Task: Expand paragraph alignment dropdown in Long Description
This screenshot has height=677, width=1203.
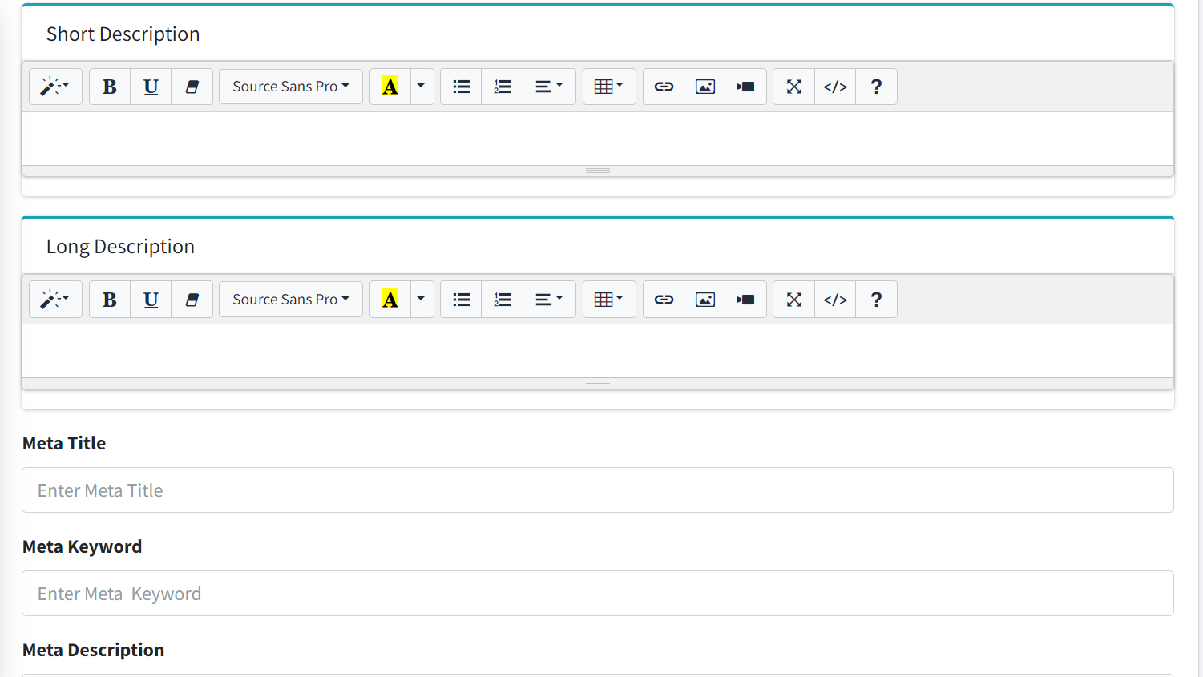Action: coord(549,300)
